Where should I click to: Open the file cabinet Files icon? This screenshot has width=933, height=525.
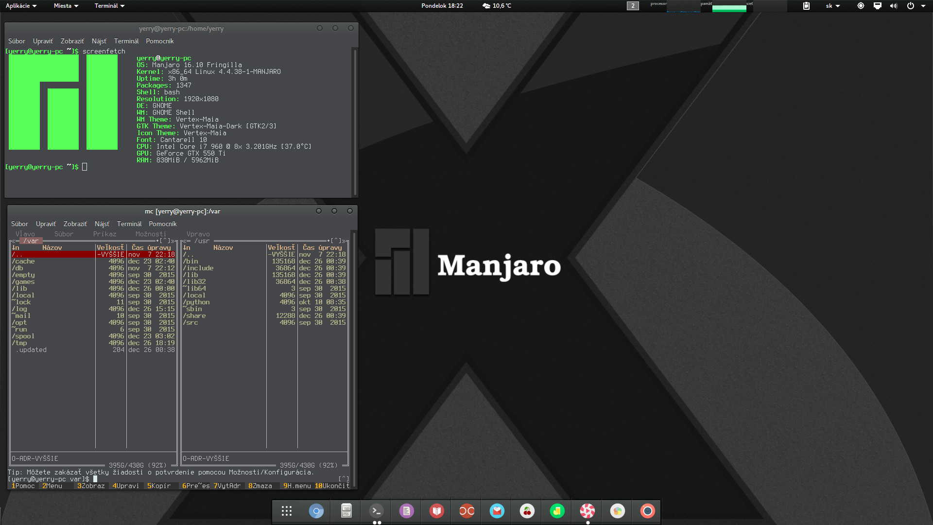[x=346, y=511]
